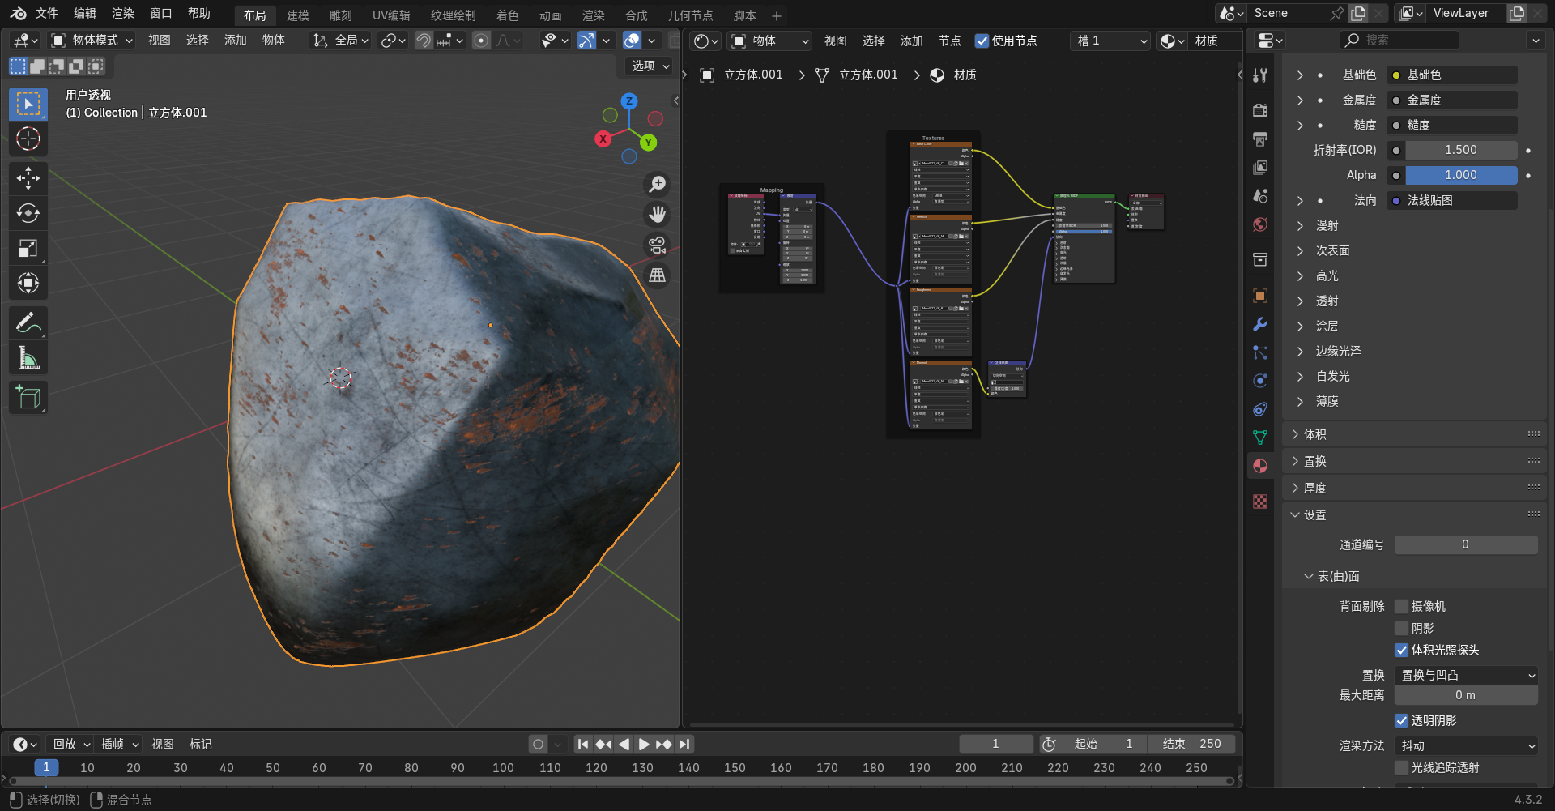Expand the 体积 panel

click(x=1314, y=434)
